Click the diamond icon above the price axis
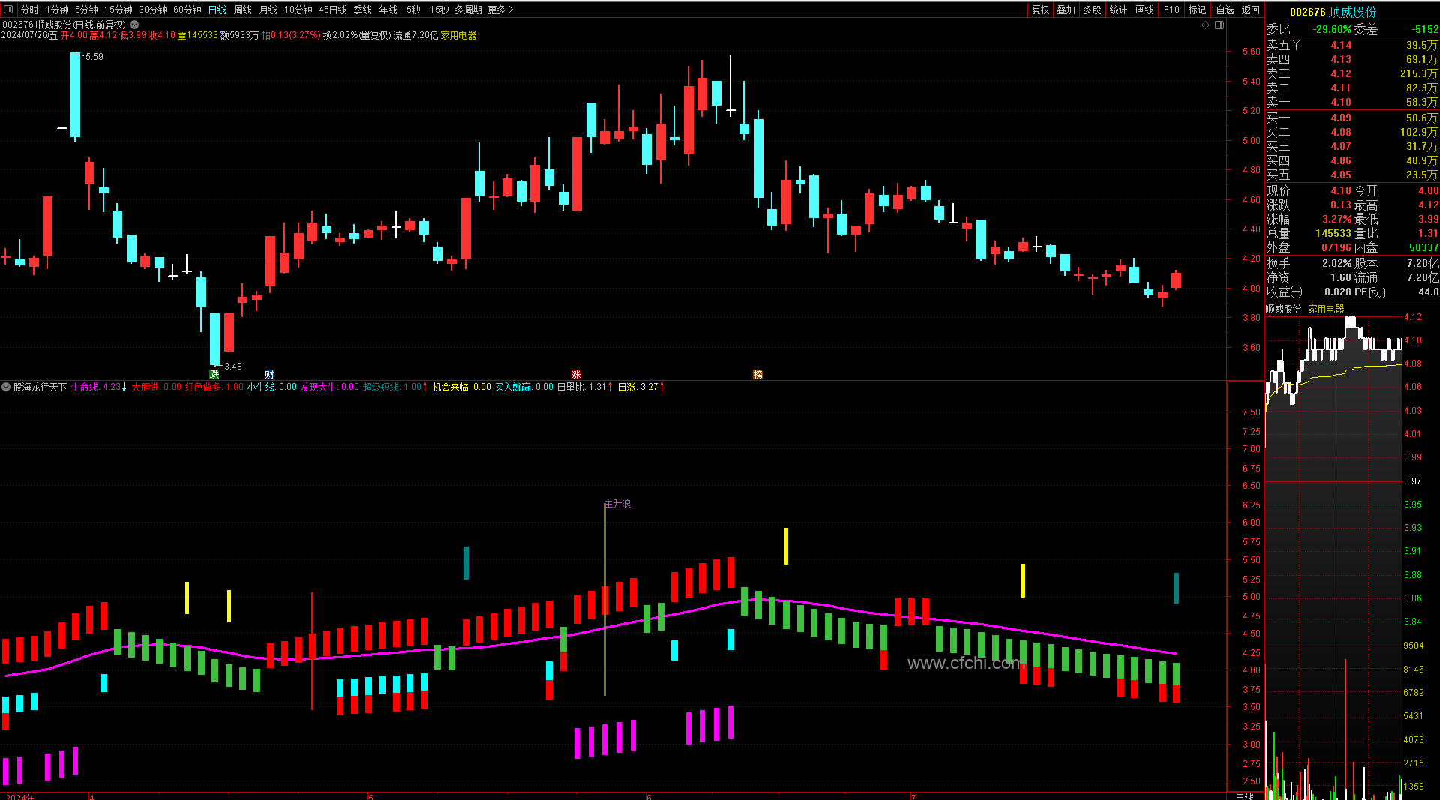This screenshot has height=800, width=1440. [x=1206, y=25]
